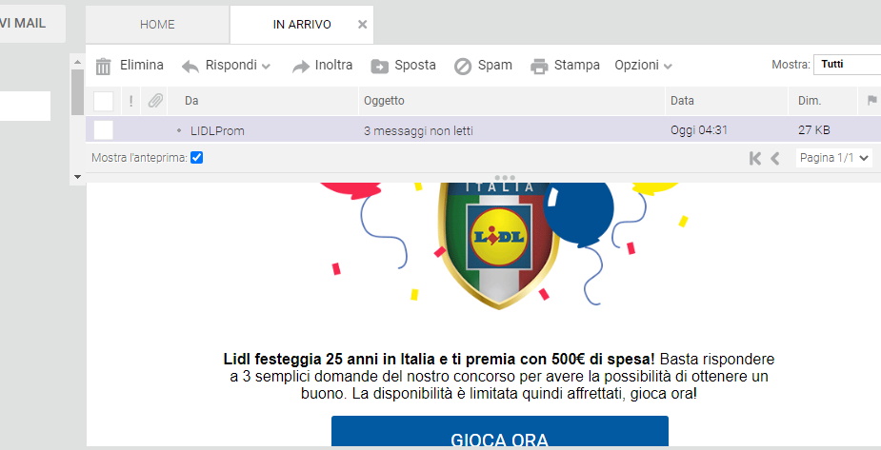Click the date 'Oggi 04:31'
Screen dimensions: 881x450
point(699,130)
